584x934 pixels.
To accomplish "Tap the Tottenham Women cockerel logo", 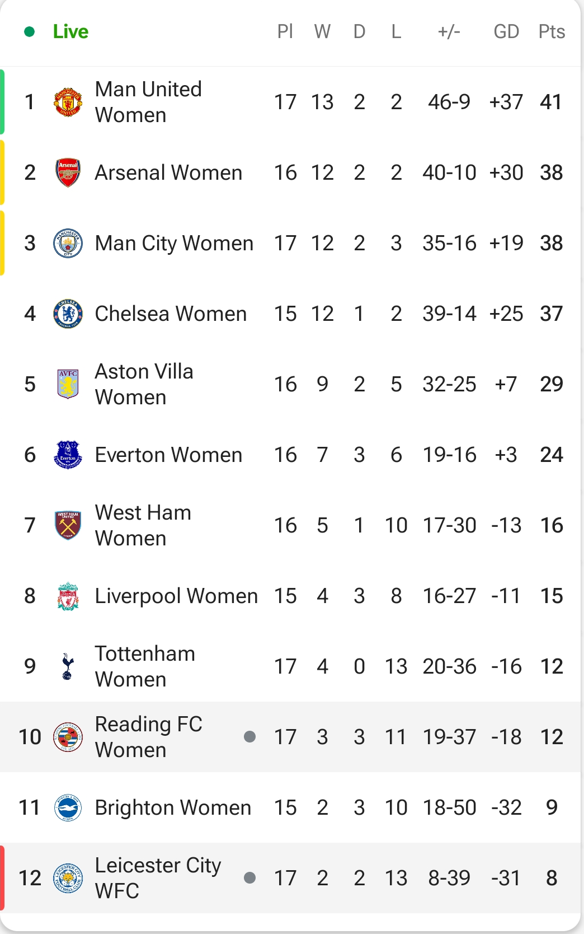I will pos(68,666).
